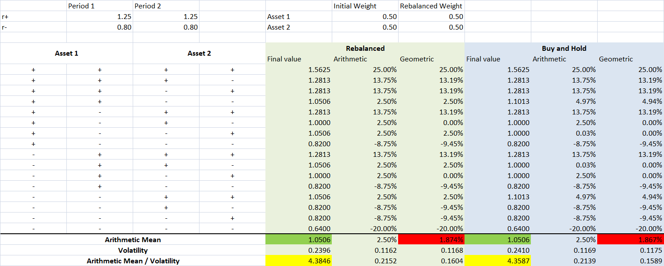Viewport: 664px width, 266px height.
Task: Click the Rebalanced Weight column header
Action: point(431,6)
